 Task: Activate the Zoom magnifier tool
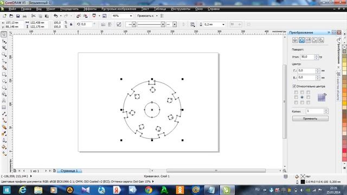click(x=4, y=54)
